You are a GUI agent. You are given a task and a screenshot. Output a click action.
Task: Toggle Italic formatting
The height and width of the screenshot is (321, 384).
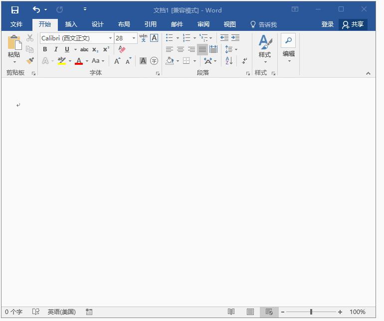click(56, 49)
